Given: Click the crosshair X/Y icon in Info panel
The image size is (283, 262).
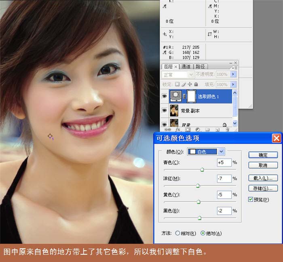Looking at the screenshot, I should click(x=165, y=34).
